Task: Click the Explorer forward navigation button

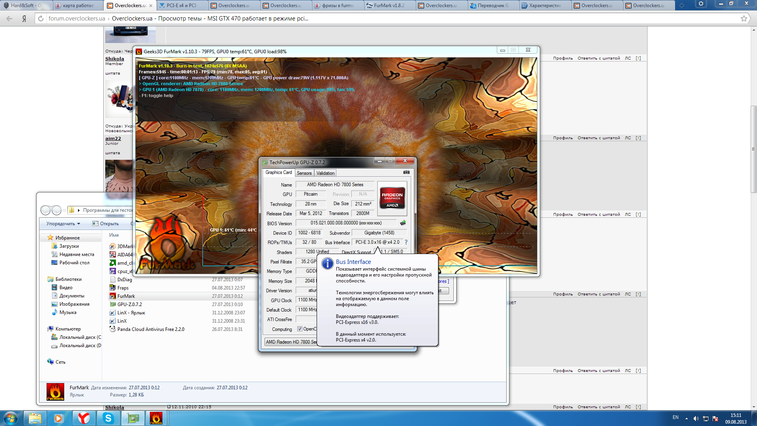Action: point(57,210)
